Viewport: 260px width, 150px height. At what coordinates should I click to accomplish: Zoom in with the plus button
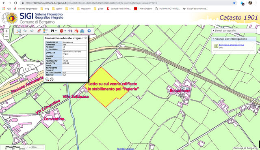coord(6,31)
